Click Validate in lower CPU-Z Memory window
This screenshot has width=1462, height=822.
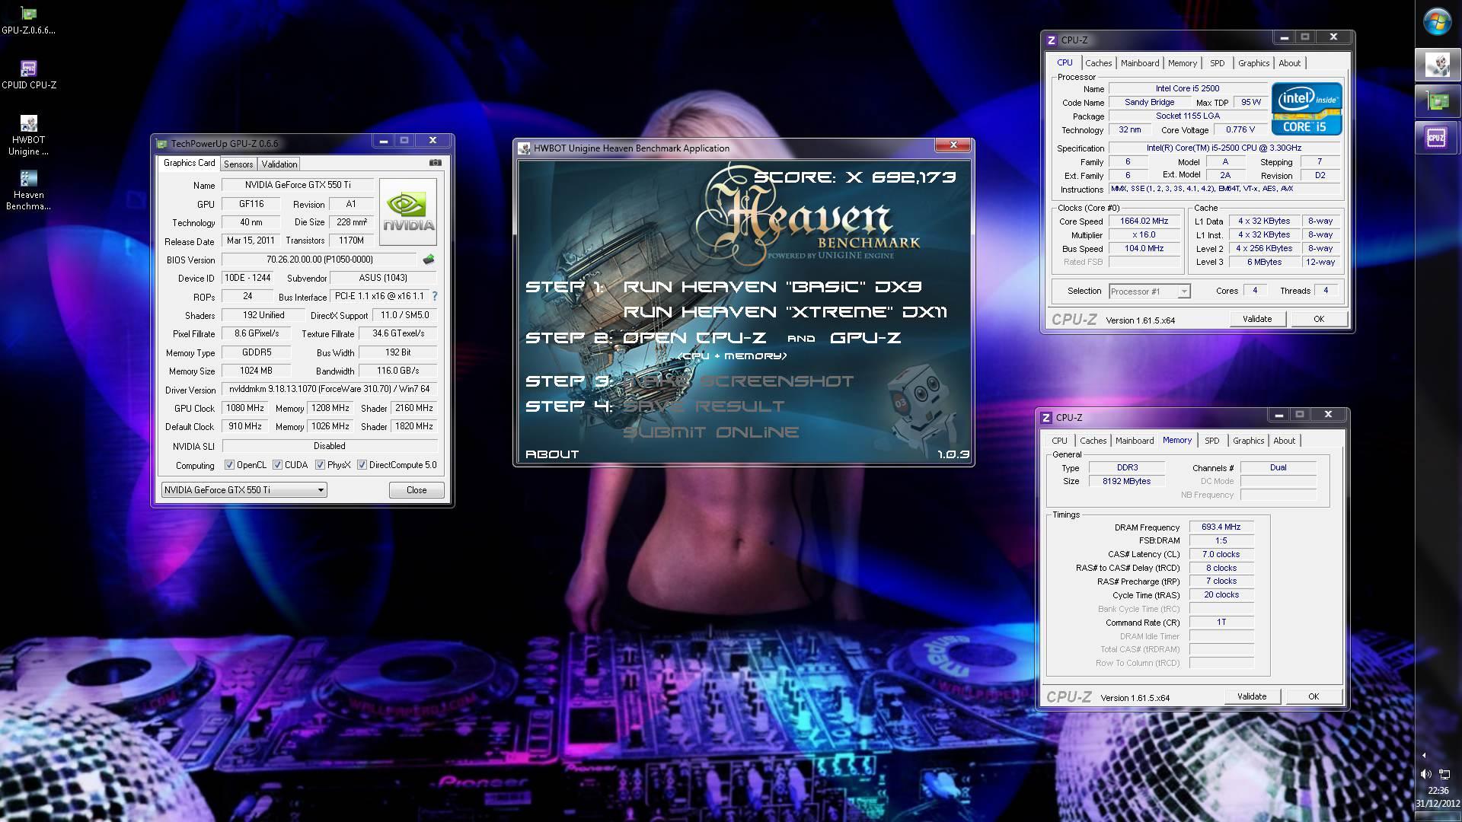click(1252, 696)
